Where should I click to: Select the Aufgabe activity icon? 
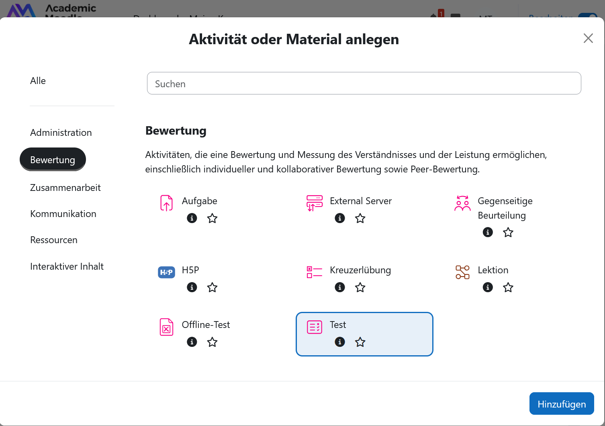click(x=166, y=203)
